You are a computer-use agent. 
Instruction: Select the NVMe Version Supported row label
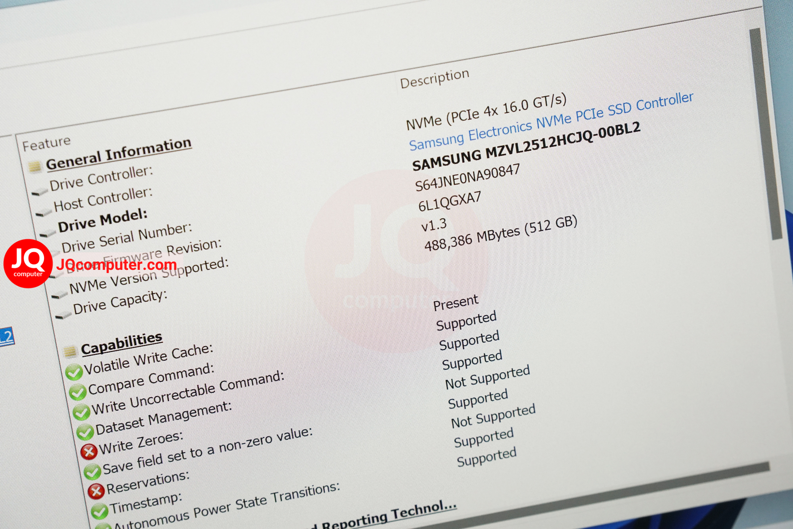(x=149, y=276)
